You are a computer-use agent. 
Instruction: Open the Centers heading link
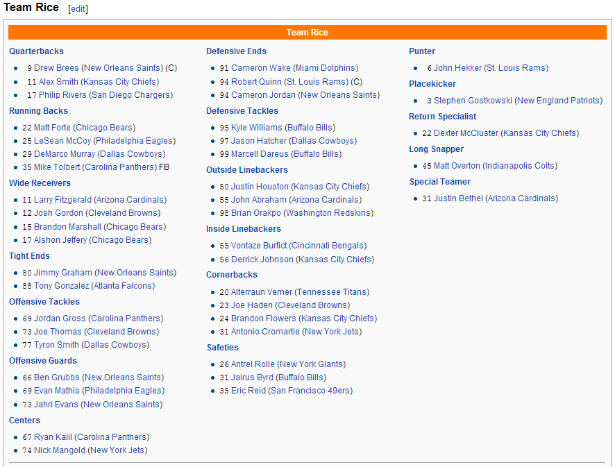[x=25, y=421]
